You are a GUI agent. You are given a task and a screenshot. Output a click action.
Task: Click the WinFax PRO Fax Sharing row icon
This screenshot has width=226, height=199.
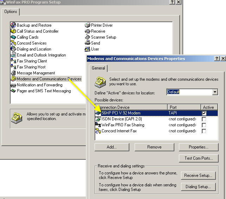tap(98, 125)
